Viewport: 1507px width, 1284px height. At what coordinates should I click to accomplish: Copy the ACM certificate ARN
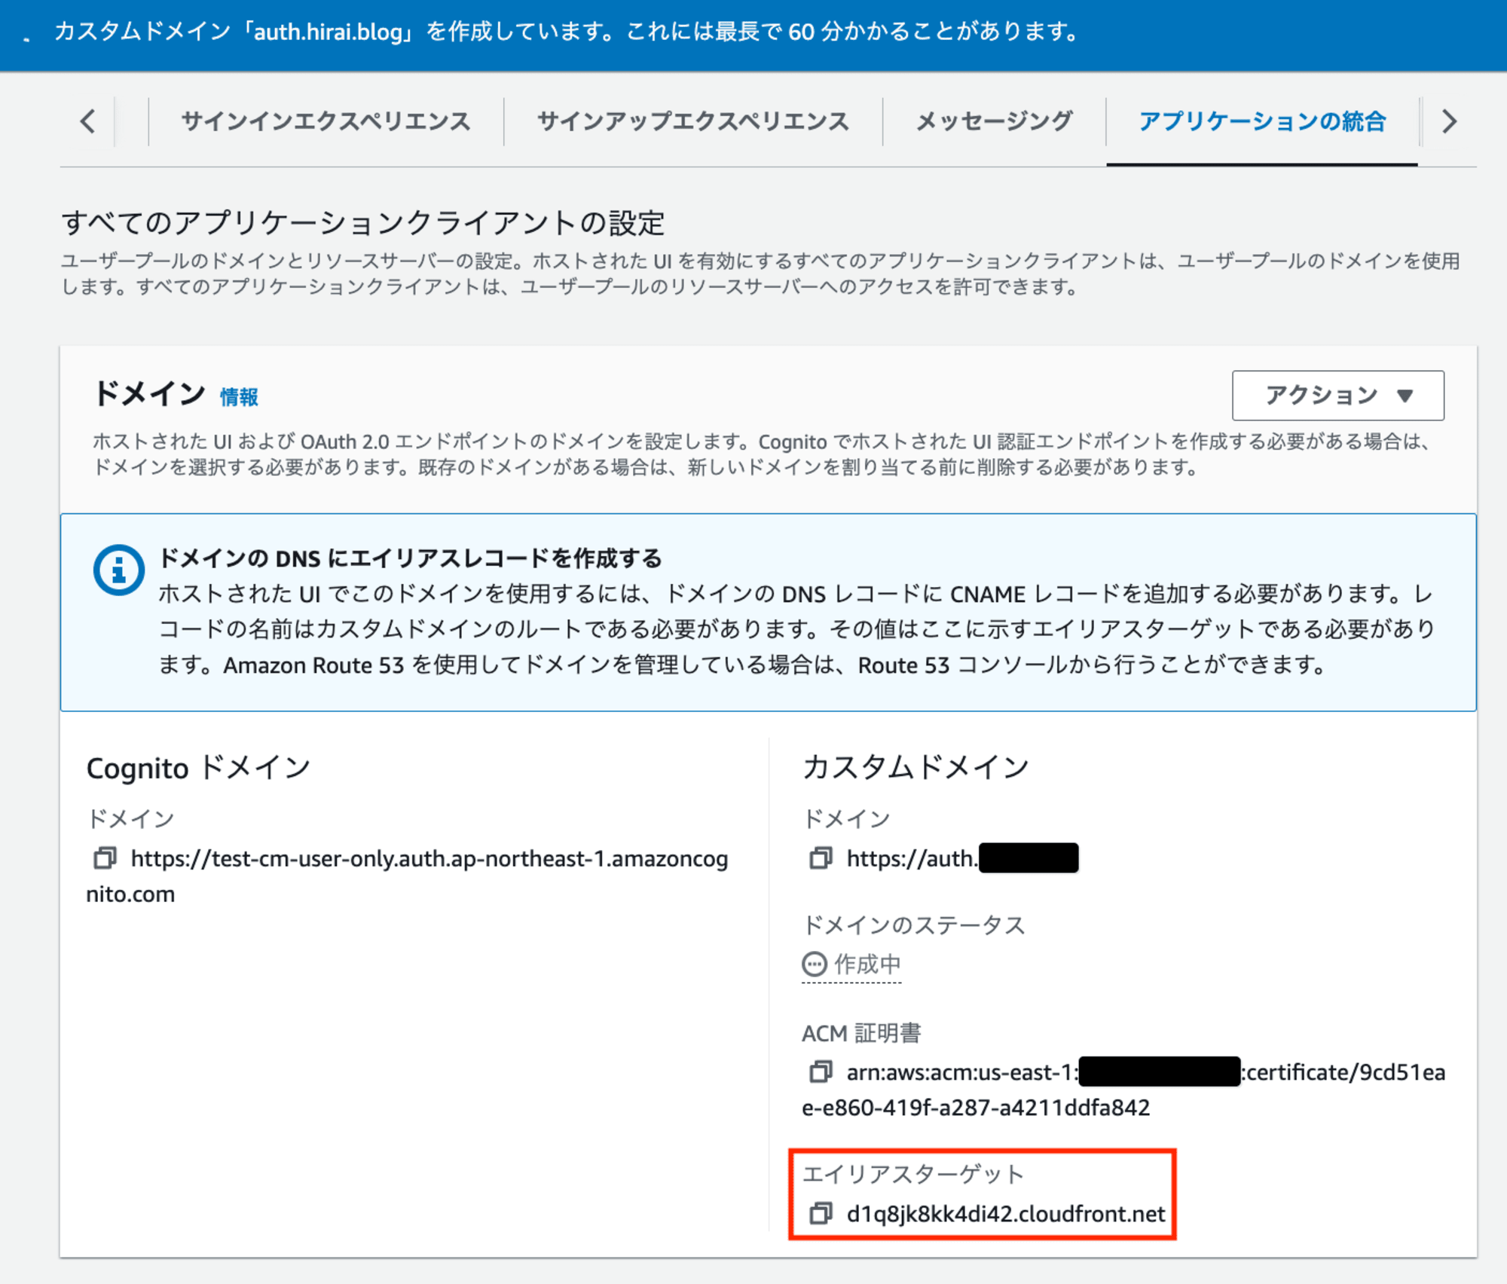coord(821,1072)
